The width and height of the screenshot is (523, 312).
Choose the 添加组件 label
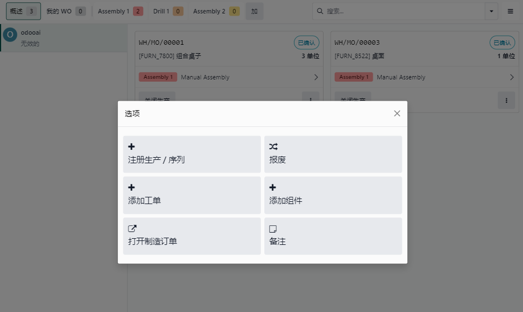click(x=286, y=201)
